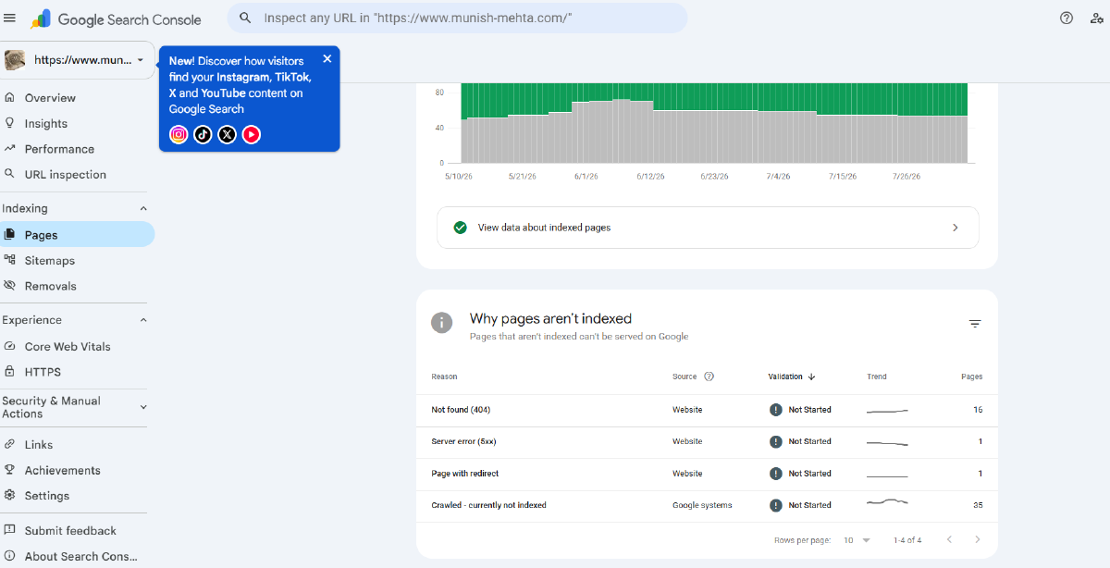Open the hamburger main menu
The width and height of the screenshot is (1110, 568).
pos(10,19)
